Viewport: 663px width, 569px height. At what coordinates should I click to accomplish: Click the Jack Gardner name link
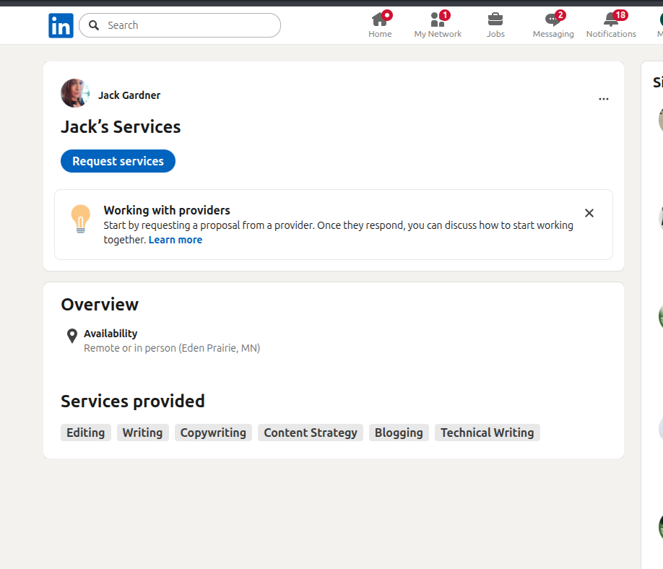point(129,95)
